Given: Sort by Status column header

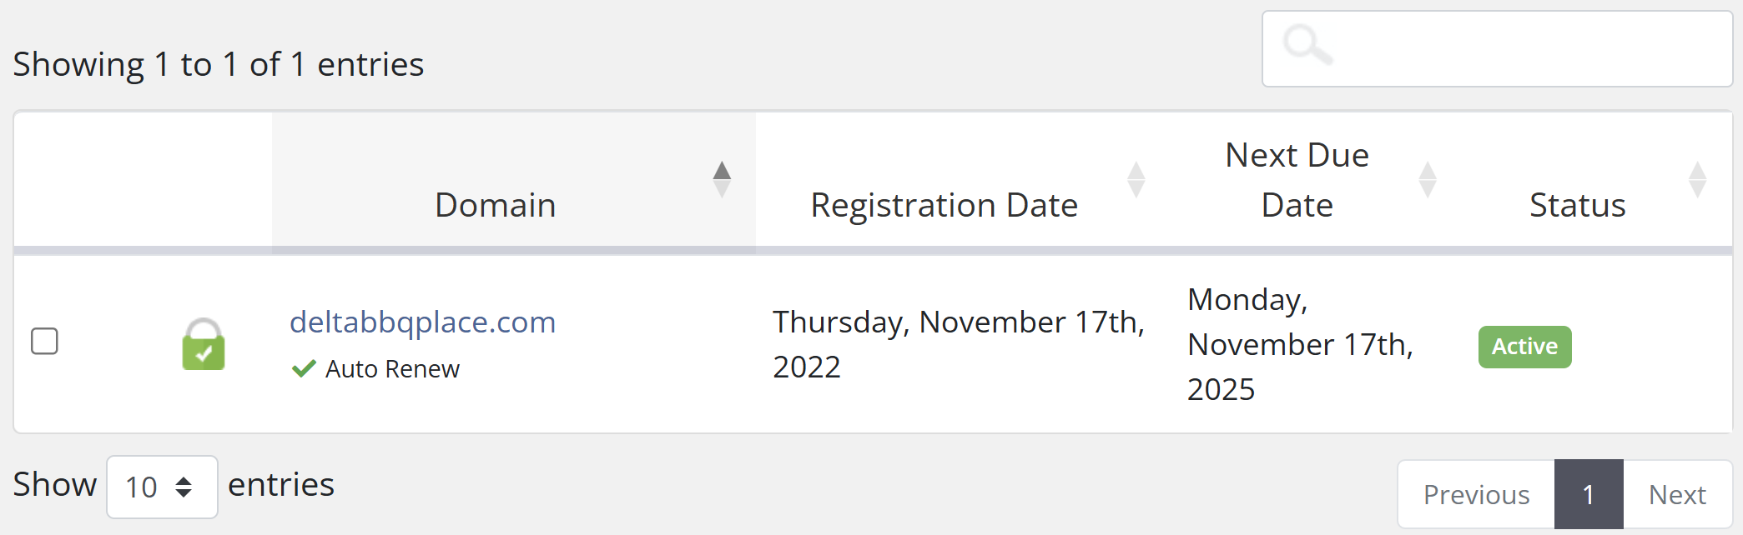Looking at the screenshot, I should click(1577, 205).
